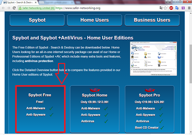Click the vertical scrollbar thumb of the page
This screenshot has width=192, height=135.
(x=191, y=64)
